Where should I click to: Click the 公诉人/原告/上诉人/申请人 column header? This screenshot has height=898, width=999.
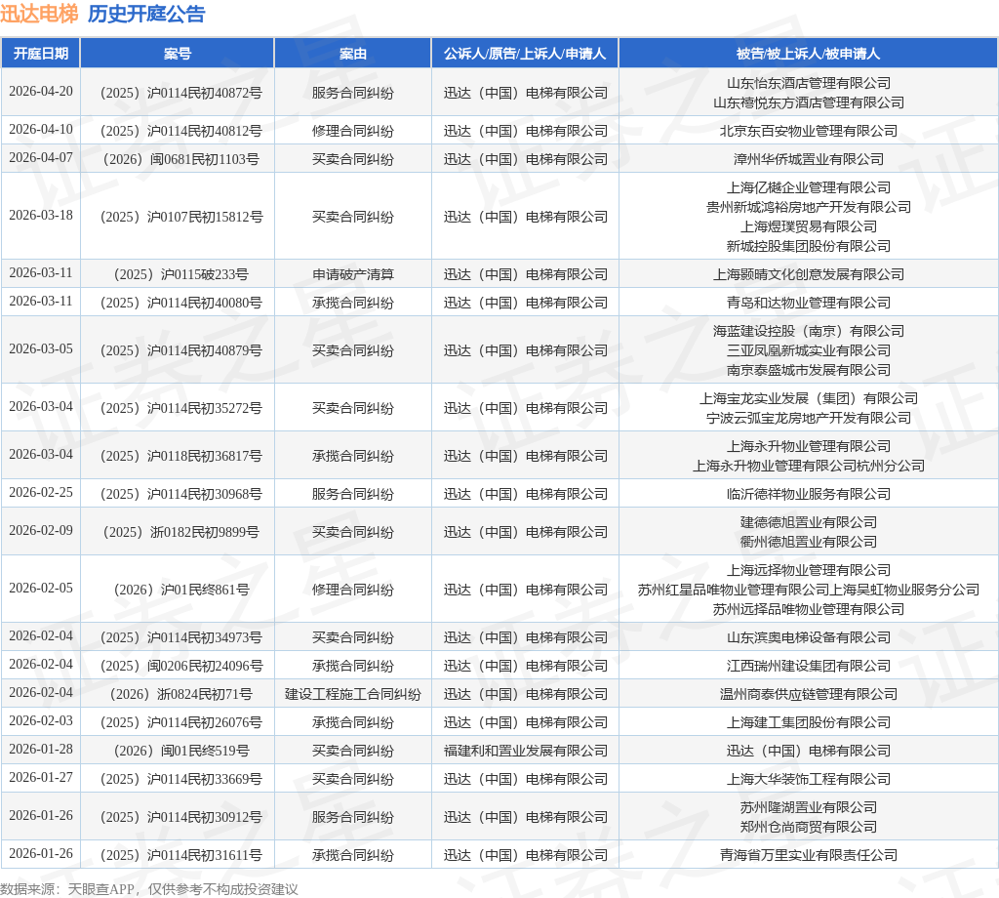coord(525,54)
